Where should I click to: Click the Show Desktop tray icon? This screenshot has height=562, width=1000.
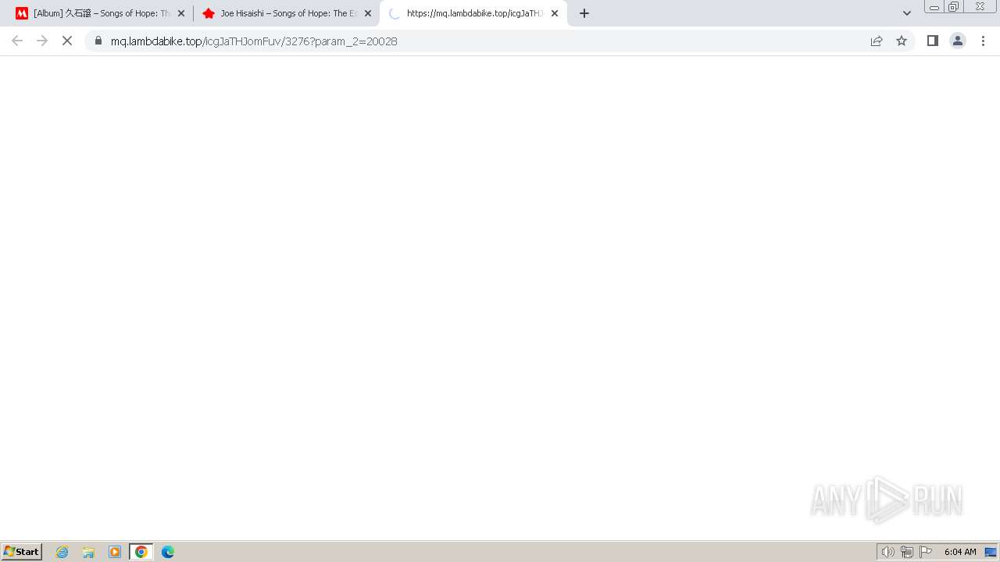tap(991, 552)
